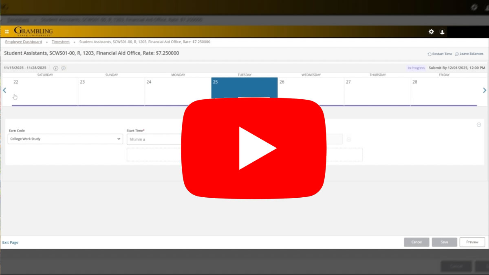Go to the Timesheet breadcrumb link
This screenshot has height=275, width=489.
click(x=61, y=42)
